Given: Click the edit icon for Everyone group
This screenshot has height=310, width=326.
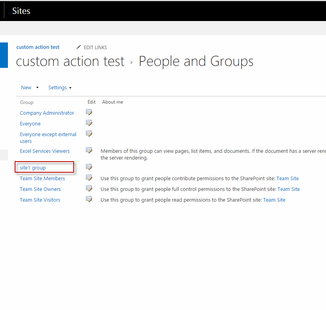Looking at the screenshot, I should pos(89,123).
